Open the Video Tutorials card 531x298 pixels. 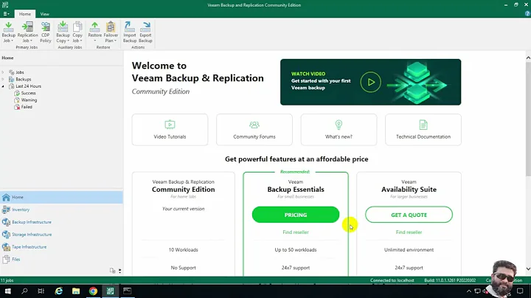pos(170,130)
